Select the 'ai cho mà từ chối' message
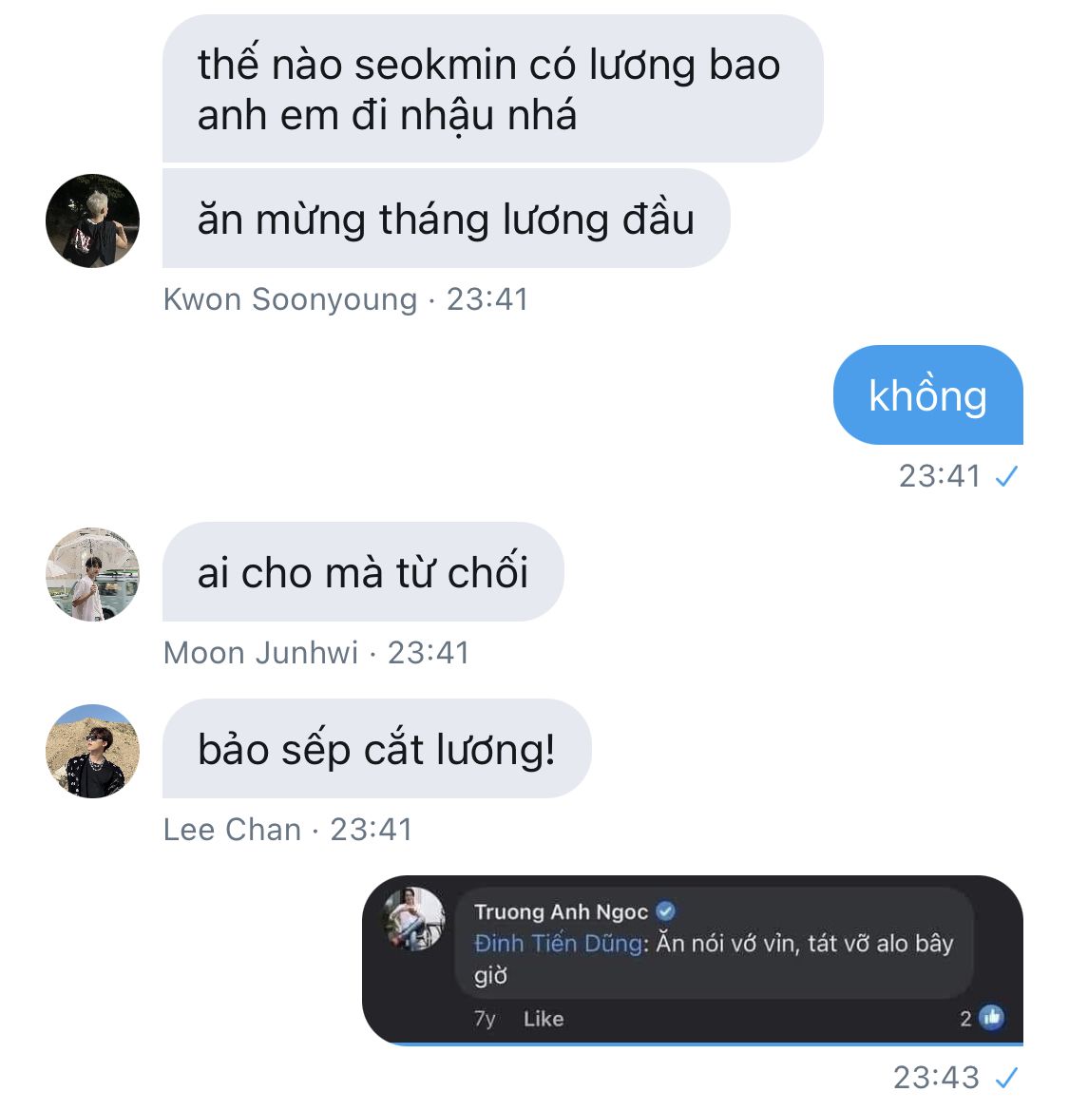This screenshot has height=1111, width=1069. (363, 572)
